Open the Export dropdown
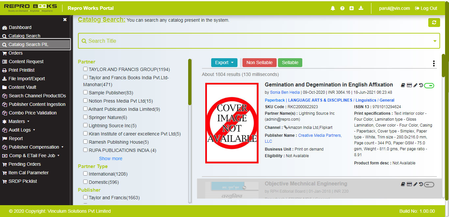Viewport: 449px width, 217px height. pyautogui.click(x=224, y=62)
